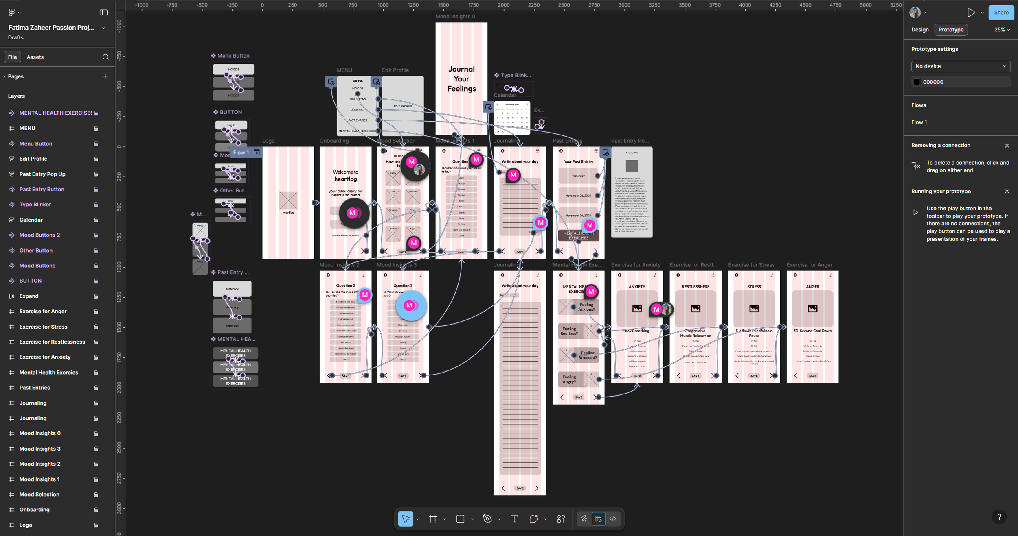Open the help question mark button
1018x536 pixels.
(x=999, y=517)
